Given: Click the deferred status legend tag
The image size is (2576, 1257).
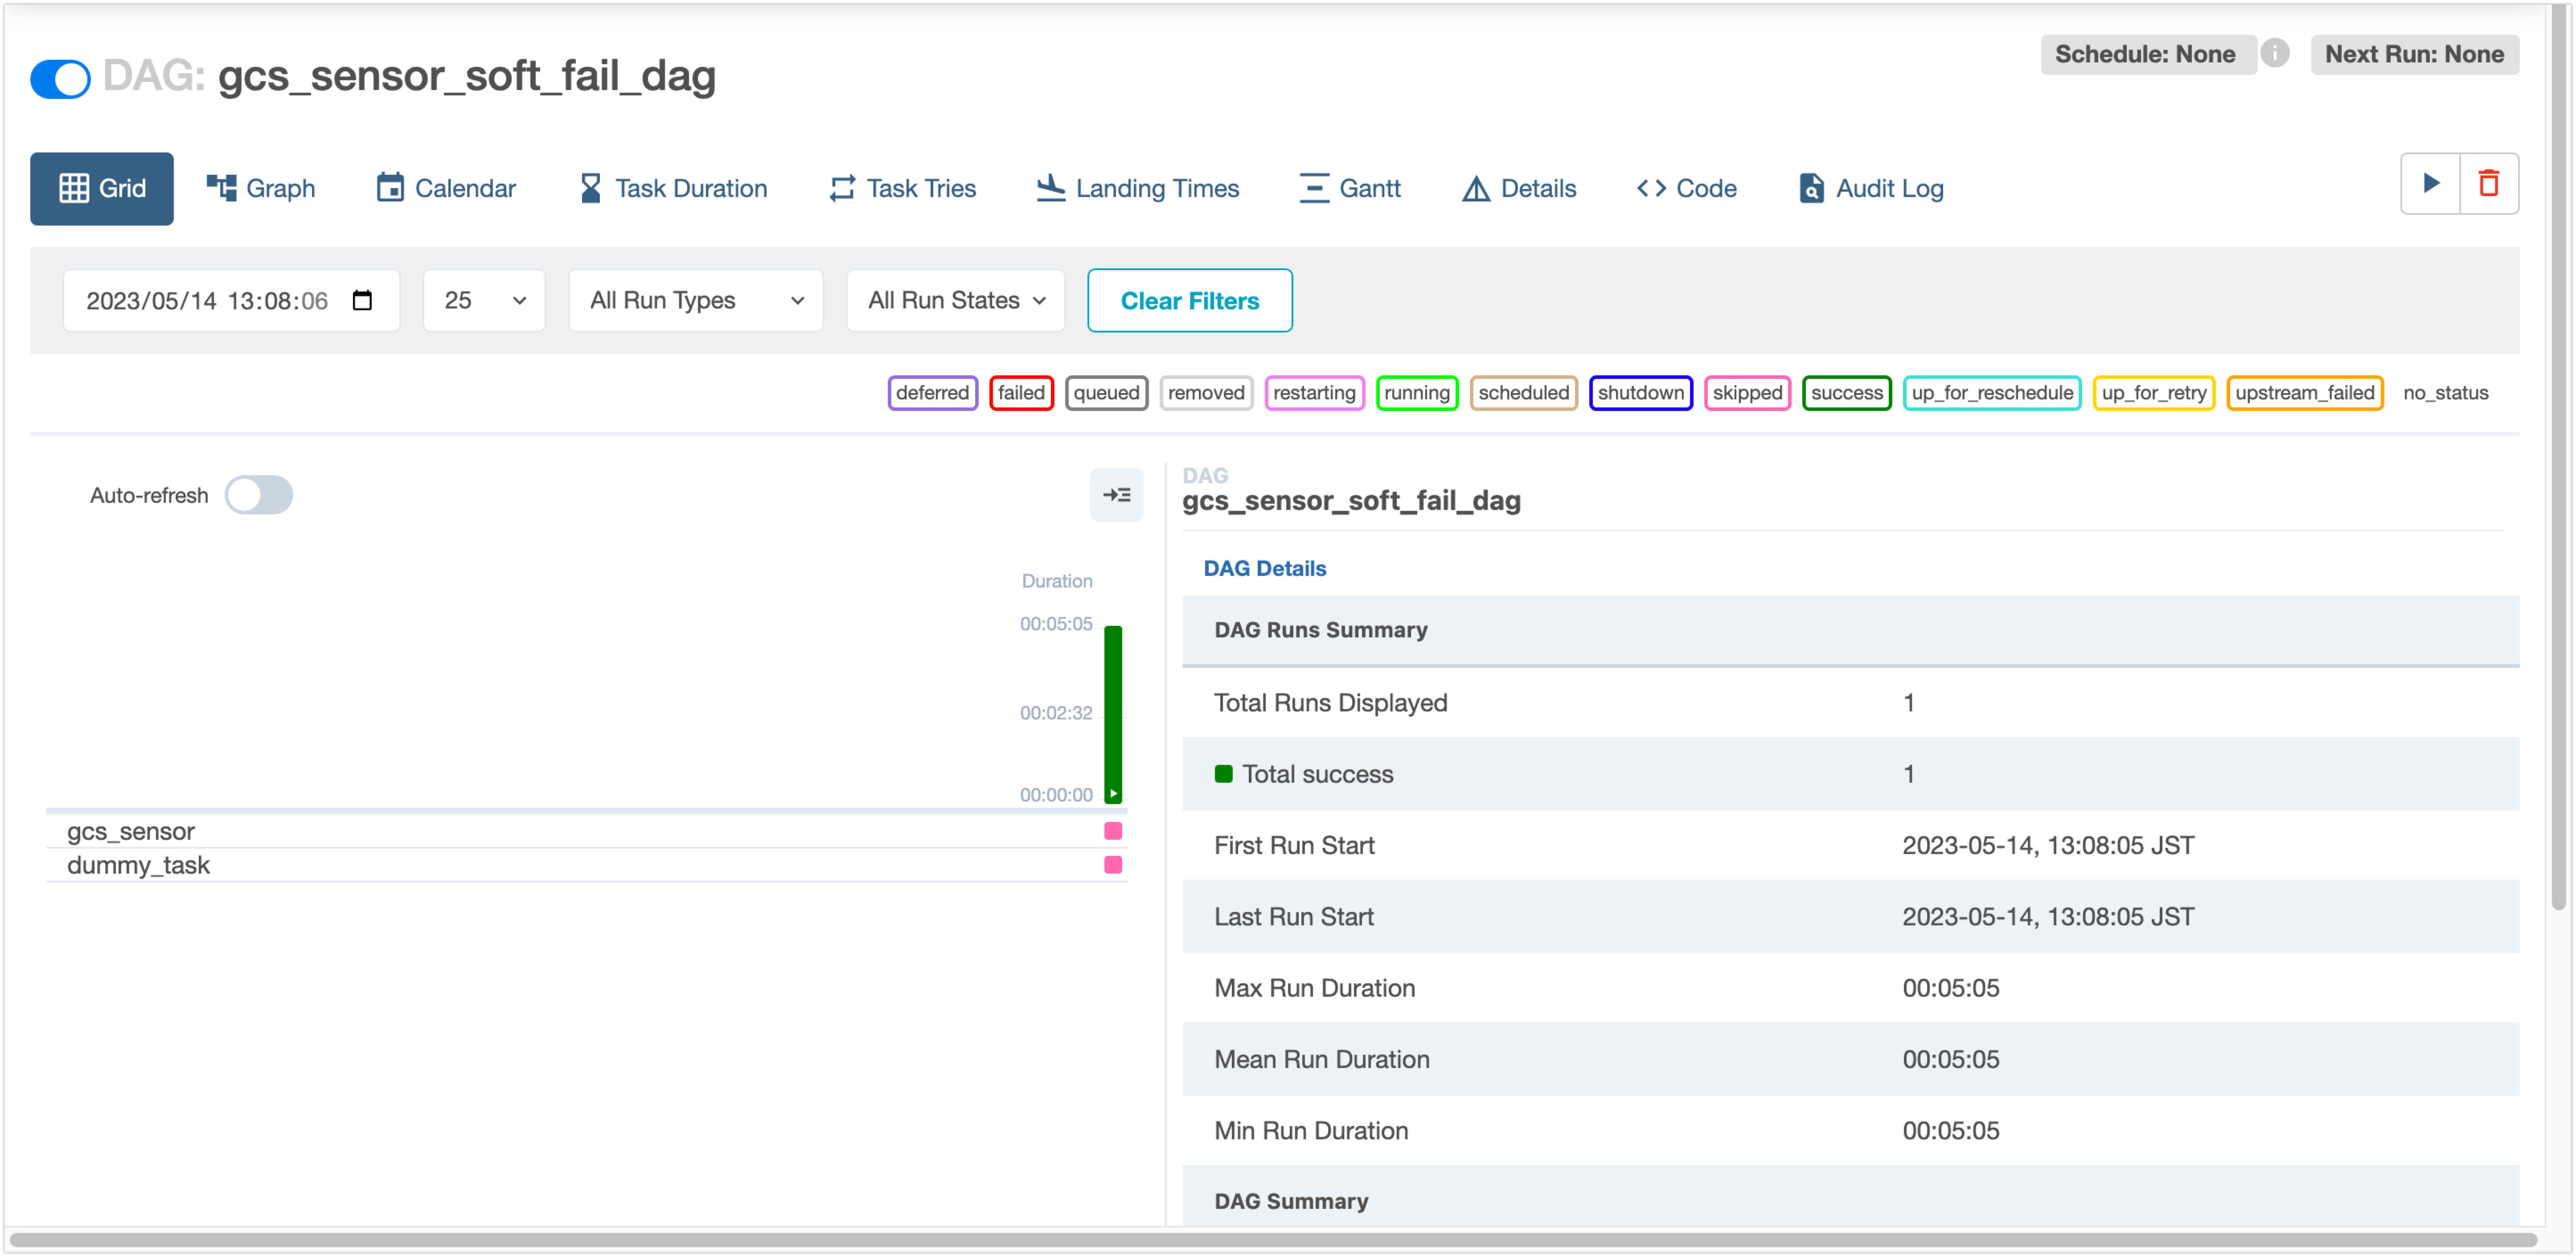Looking at the screenshot, I should point(932,393).
